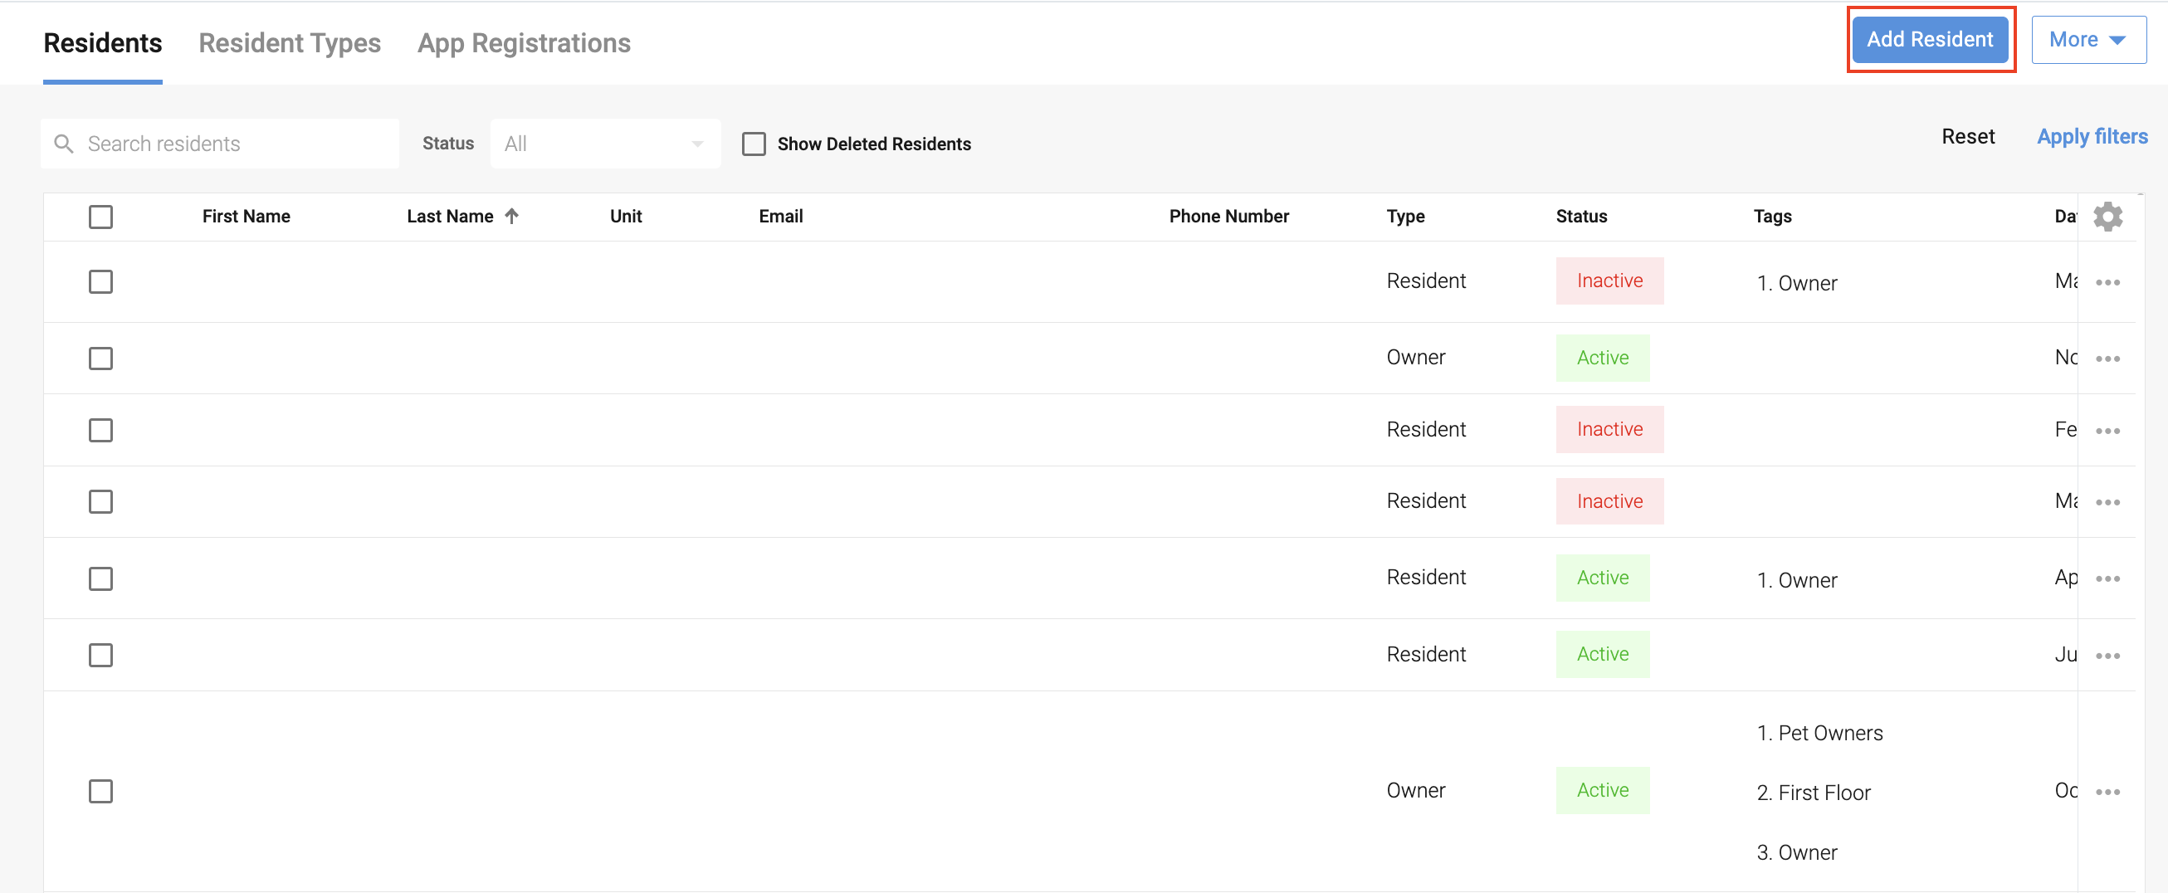The height and width of the screenshot is (893, 2168).
Task: Tick the select-all checkbox in table header
Action: coord(101,217)
